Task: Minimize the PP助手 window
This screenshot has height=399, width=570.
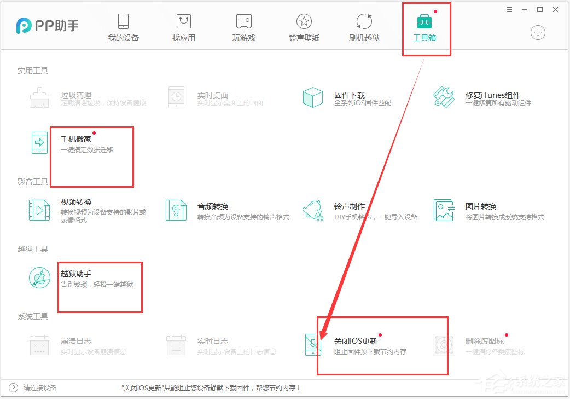Action: [x=525, y=10]
